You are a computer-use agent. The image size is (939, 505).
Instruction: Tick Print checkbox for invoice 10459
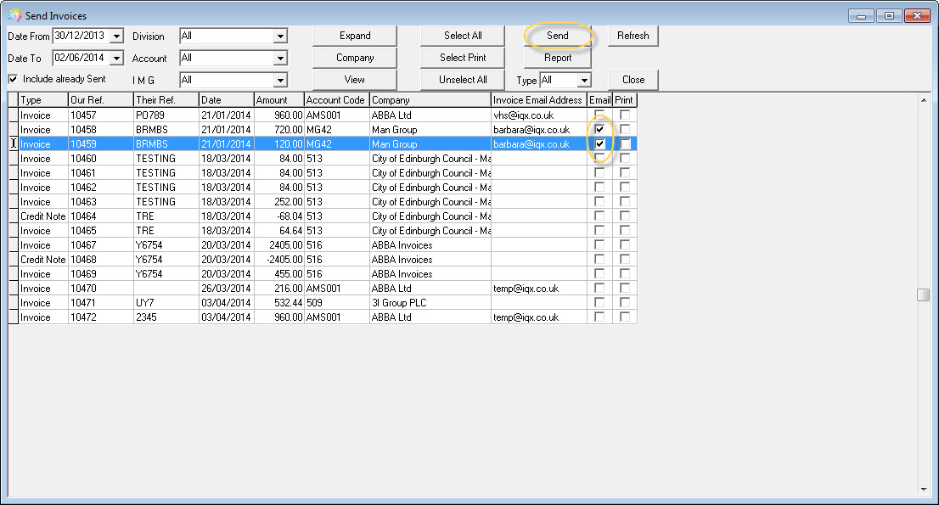click(x=625, y=143)
